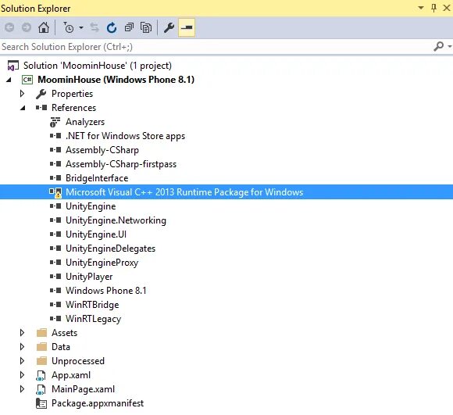Collapse All items in Solution Explorer
453x415 pixels.
click(x=129, y=27)
